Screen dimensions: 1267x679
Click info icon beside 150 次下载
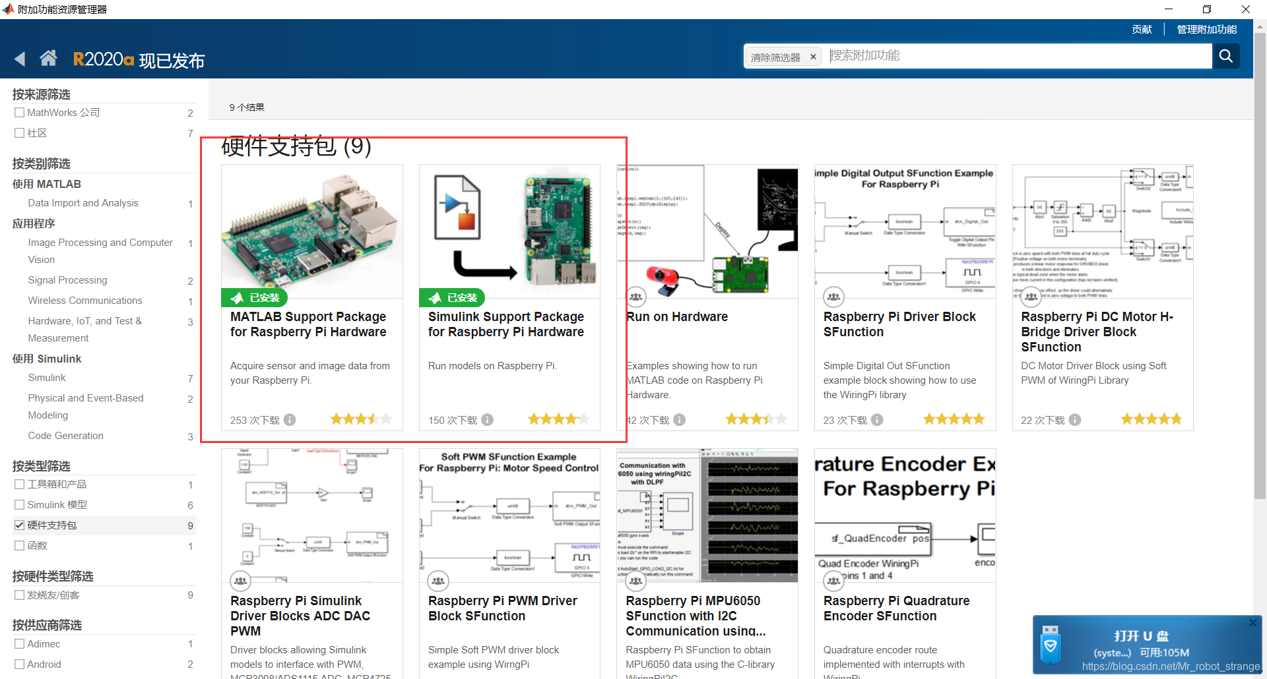(487, 420)
